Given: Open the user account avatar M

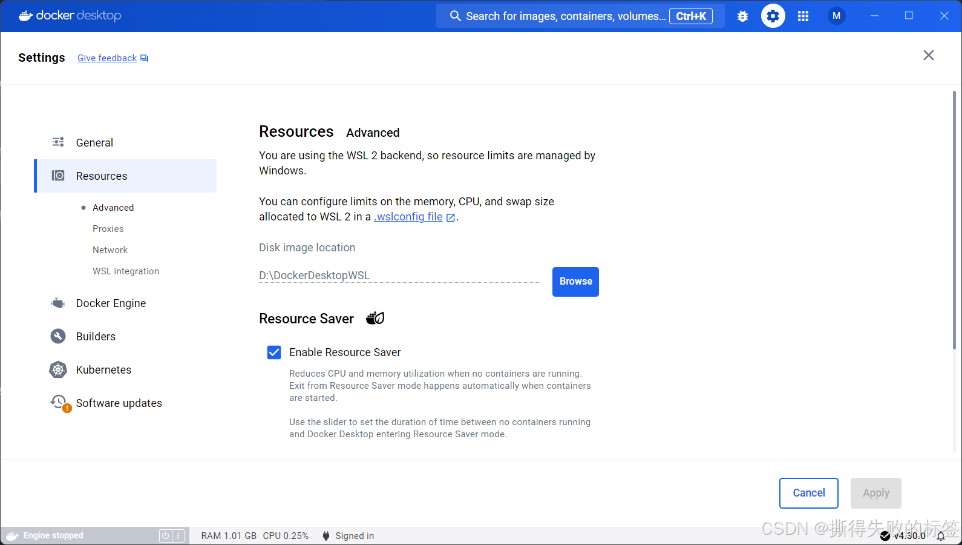Looking at the screenshot, I should [836, 16].
